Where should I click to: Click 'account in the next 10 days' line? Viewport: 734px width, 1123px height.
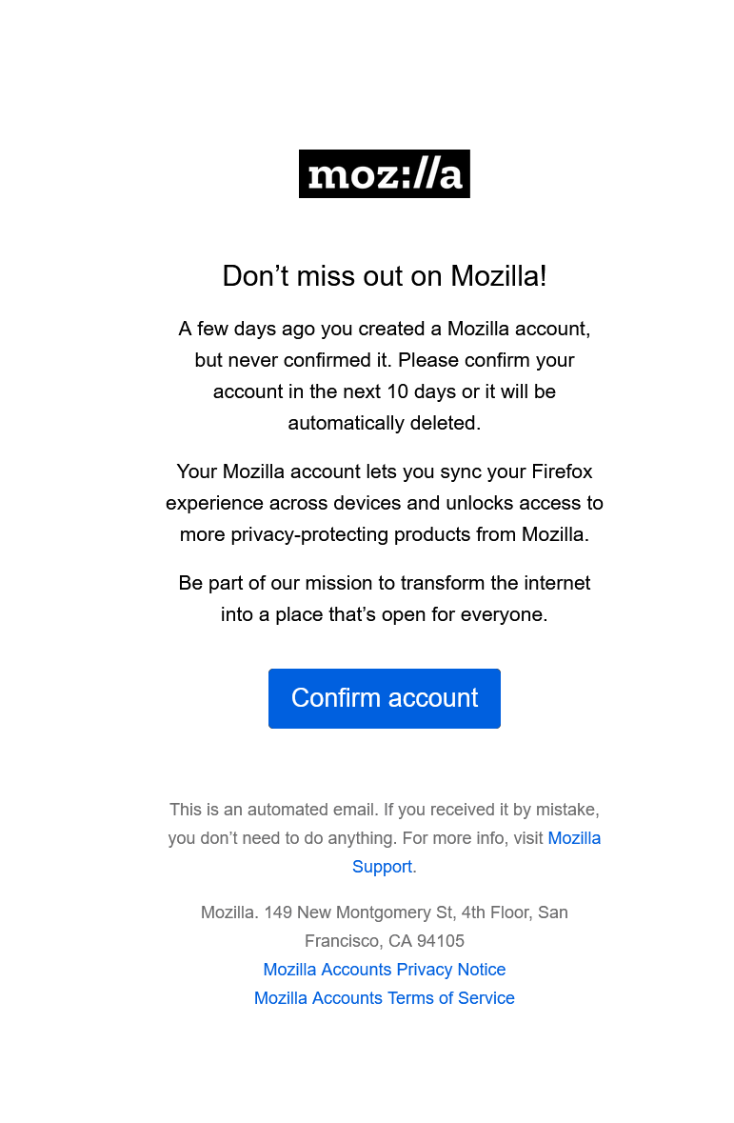(x=384, y=391)
